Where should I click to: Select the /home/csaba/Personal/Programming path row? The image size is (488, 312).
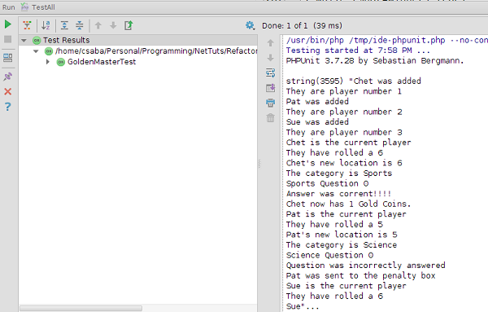138,51
